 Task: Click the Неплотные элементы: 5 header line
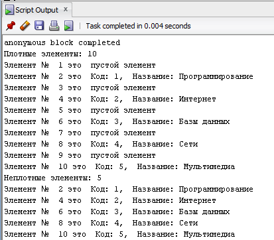[52, 178]
